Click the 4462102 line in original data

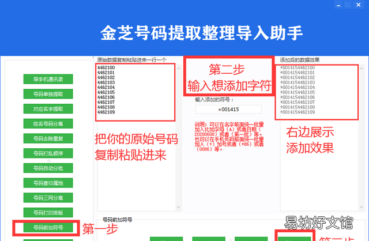click(106, 78)
